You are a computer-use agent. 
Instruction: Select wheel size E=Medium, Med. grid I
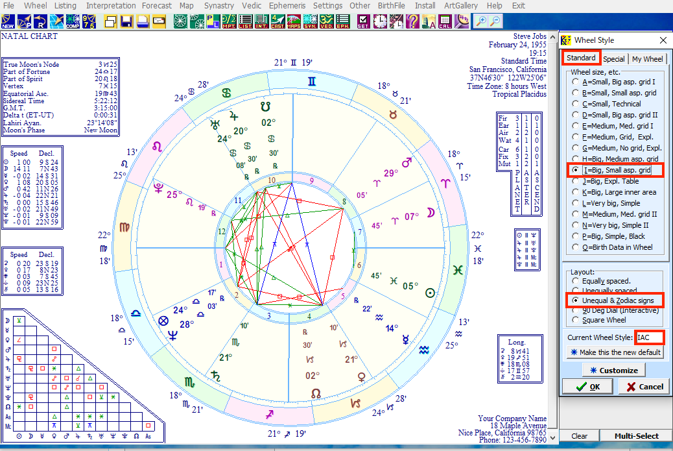coord(613,126)
